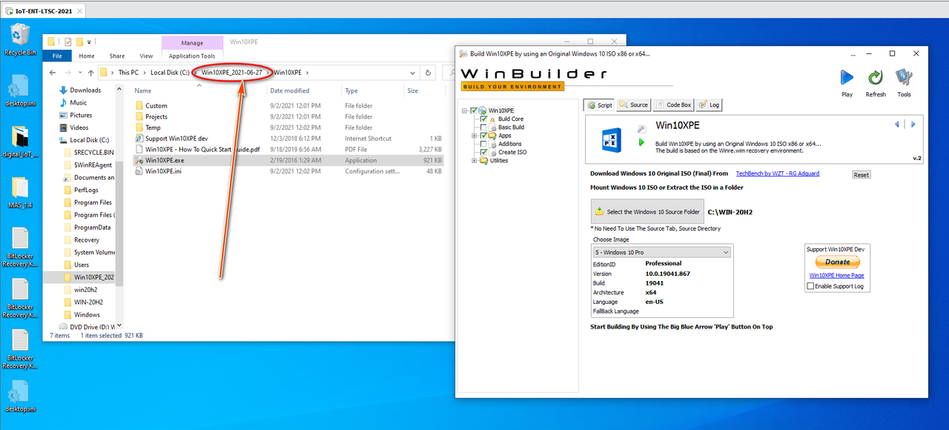Collapse the Win10XPE root tree node

coord(464,110)
